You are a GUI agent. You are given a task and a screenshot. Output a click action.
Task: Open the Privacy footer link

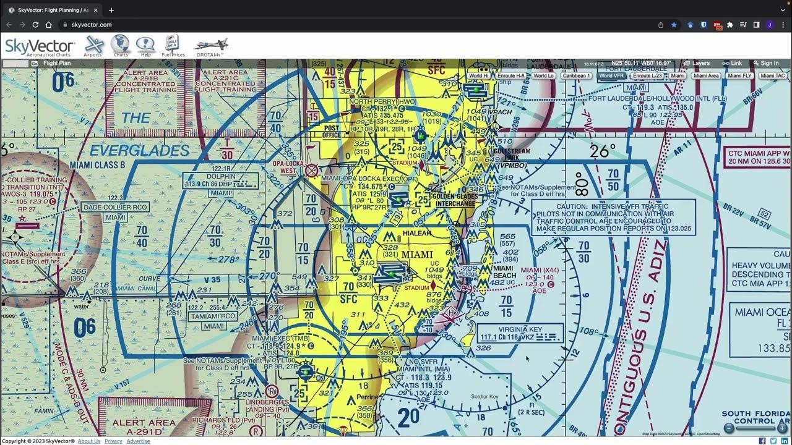tap(113, 441)
